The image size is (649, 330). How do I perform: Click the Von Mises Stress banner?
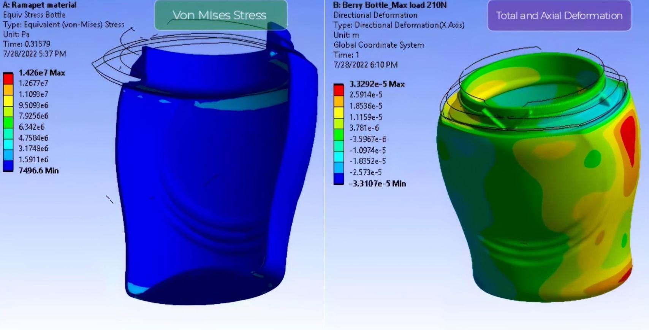coord(220,15)
